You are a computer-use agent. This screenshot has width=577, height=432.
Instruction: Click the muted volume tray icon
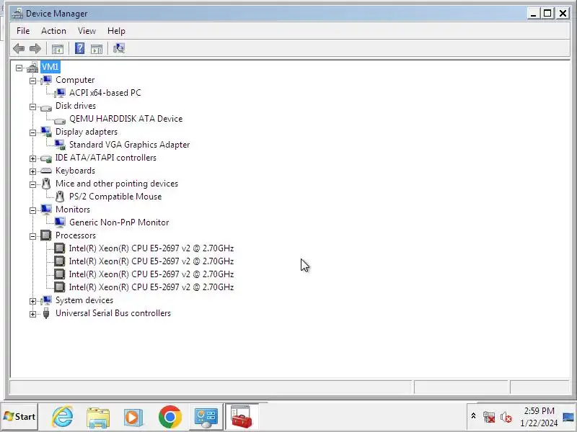(x=506, y=418)
